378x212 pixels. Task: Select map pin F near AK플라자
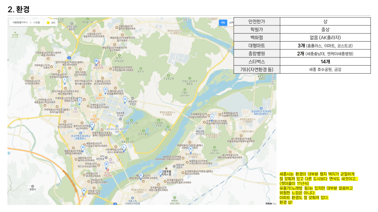(92, 126)
